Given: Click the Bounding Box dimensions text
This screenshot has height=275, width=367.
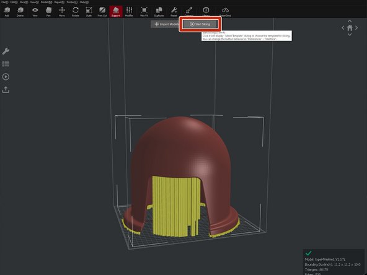Looking at the screenshot, I should coord(332,264).
